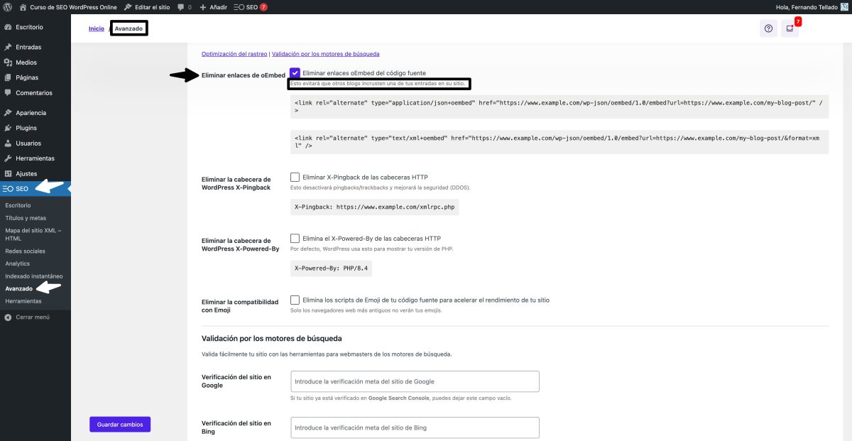852x441 pixels.
Task: Enable removal of Emoji scripts
Action: (295, 301)
